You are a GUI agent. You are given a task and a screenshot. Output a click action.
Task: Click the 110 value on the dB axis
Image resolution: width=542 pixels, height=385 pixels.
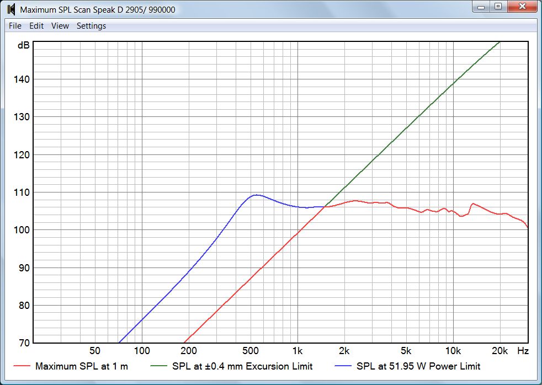pos(22,192)
